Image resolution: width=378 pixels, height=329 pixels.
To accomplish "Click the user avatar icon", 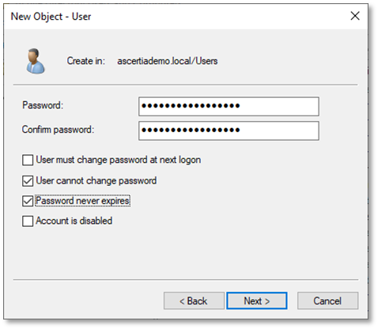I will 36,61.
